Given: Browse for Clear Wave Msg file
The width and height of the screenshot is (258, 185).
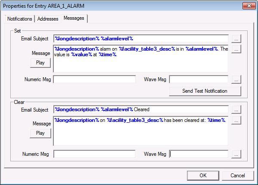Looking at the screenshot, I should (x=236, y=154).
